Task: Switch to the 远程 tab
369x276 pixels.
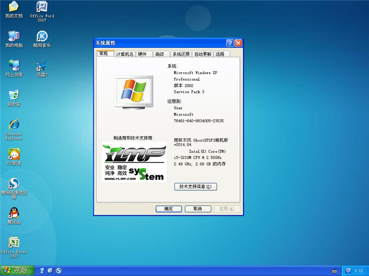Action: coord(221,54)
